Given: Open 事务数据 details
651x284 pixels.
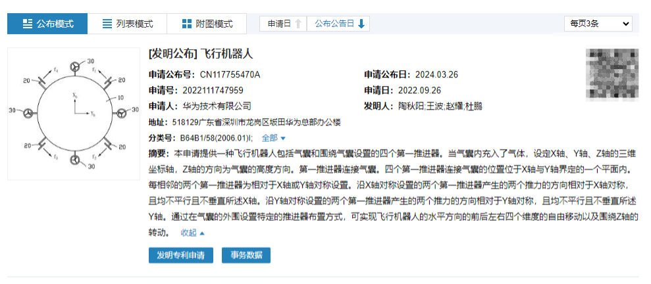Looking at the screenshot, I should tap(246, 255).
